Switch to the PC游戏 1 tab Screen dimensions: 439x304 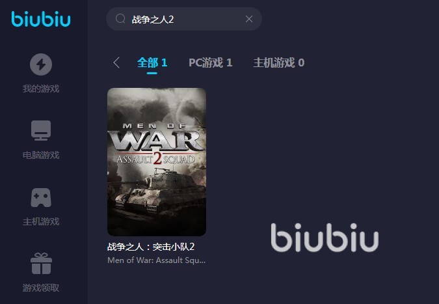[211, 62]
